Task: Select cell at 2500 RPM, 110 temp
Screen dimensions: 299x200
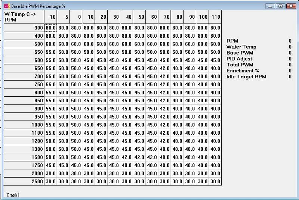Action: click(215, 181)
